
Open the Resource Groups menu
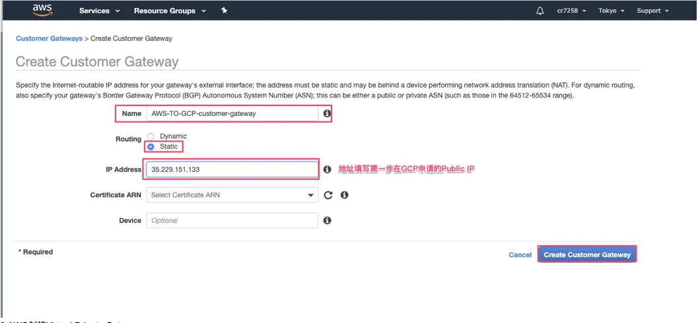170,11
